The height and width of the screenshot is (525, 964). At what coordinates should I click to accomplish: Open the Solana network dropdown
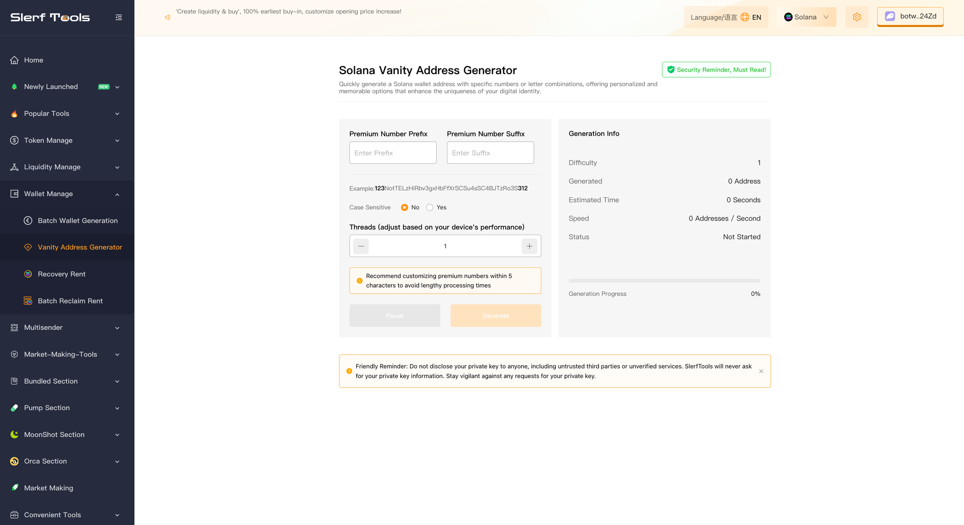(x=806, y=17)
